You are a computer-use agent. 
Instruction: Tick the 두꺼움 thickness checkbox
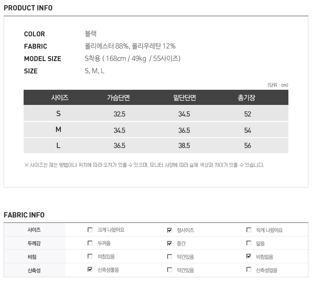click(90, 243)
